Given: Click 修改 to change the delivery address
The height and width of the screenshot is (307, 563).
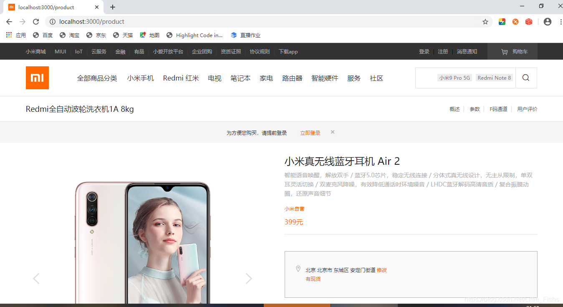Looking at the screenshot, I should [x=381, y=270].
